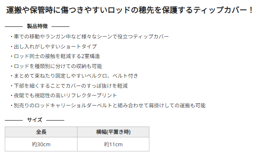Select the 製品特徴 section heading
Screen dimensions: 258x157
38,26
